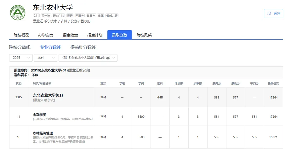
Task: Click the 东北农业大学(01) row name
Action: tap(48, 95)
